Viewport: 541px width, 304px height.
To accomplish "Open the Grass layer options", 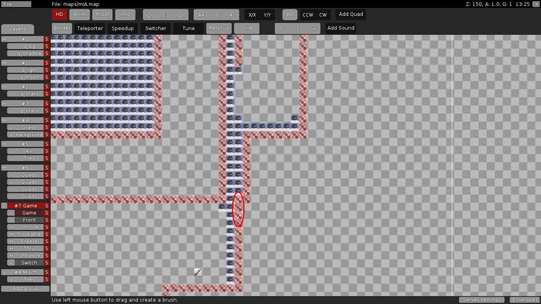I will click(x=29, y=127).
